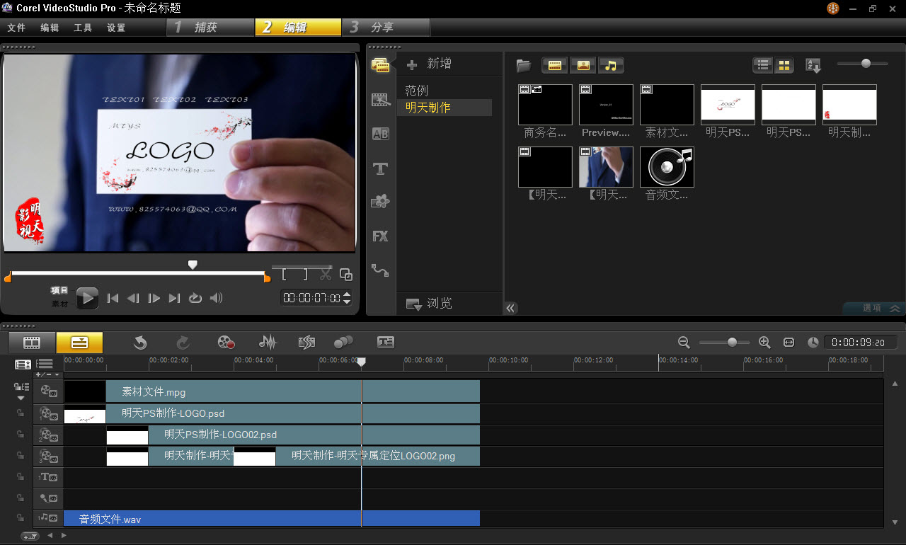
Task: Switch to Storyboard view
Action: pyautogui.click(x=32, y=343)
